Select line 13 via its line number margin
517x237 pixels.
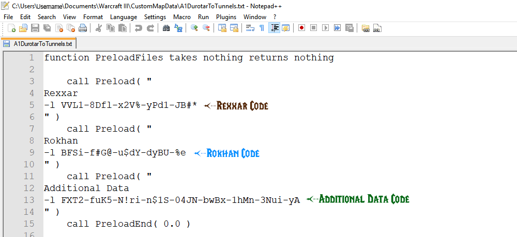(29, 200)
